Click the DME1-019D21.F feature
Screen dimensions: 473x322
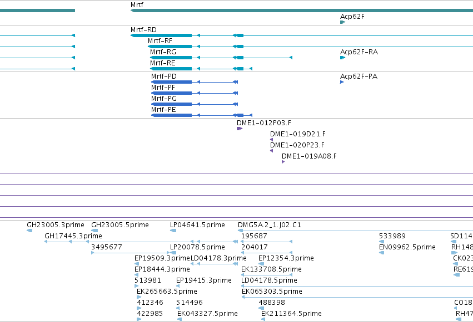[x=271, y=140]
